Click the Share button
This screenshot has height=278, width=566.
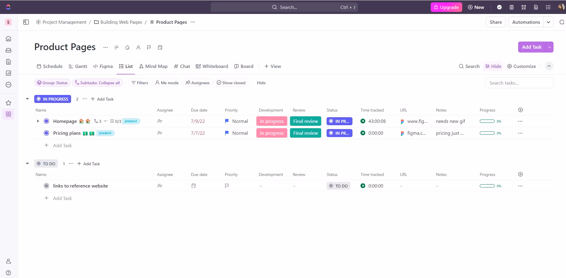point(496,22)
